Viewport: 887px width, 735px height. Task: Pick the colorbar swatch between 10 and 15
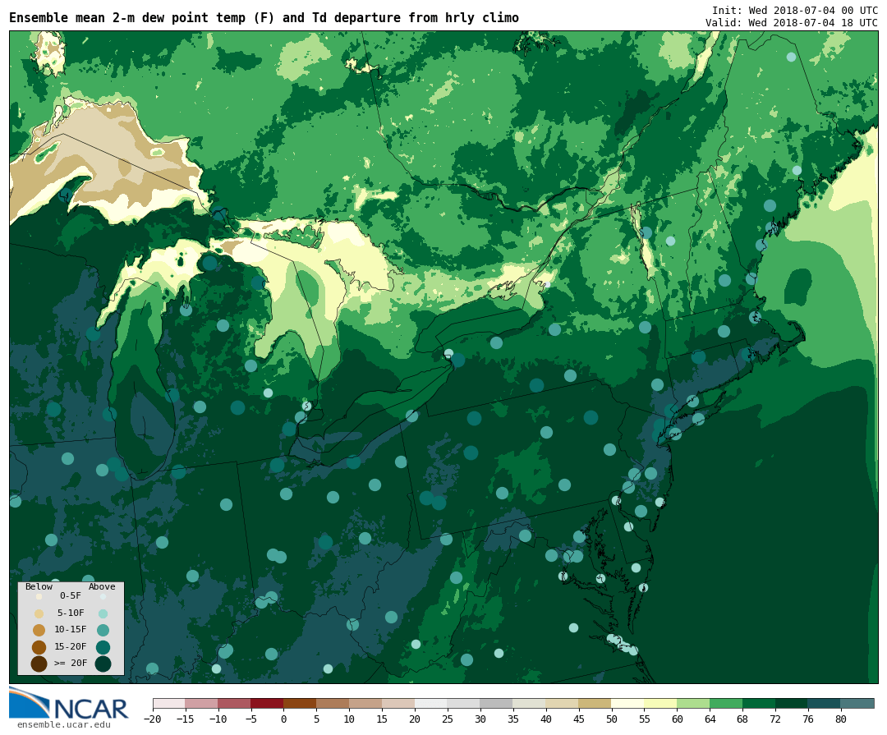[x=365, y=703]
